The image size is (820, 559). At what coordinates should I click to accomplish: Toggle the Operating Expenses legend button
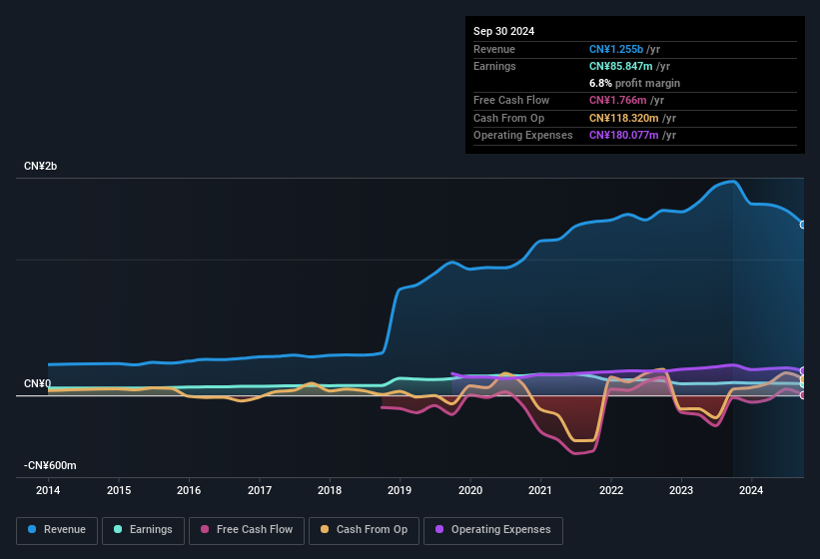click(493, 530)
